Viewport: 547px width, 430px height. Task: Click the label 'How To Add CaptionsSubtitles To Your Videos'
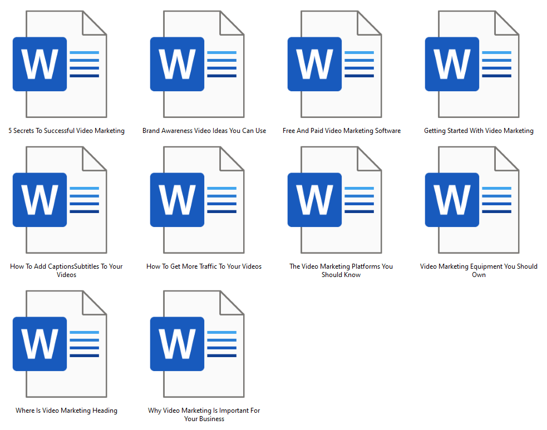(x=66, y=270)
